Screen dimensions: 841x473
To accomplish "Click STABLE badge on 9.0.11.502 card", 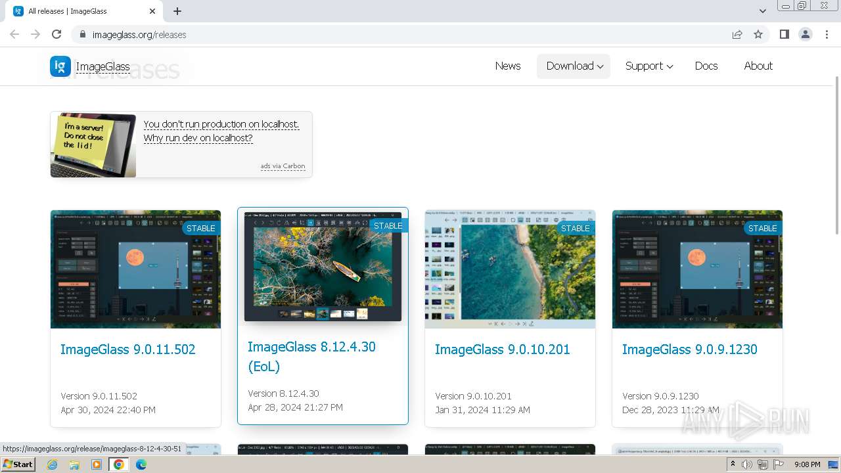I will point(201,228).
